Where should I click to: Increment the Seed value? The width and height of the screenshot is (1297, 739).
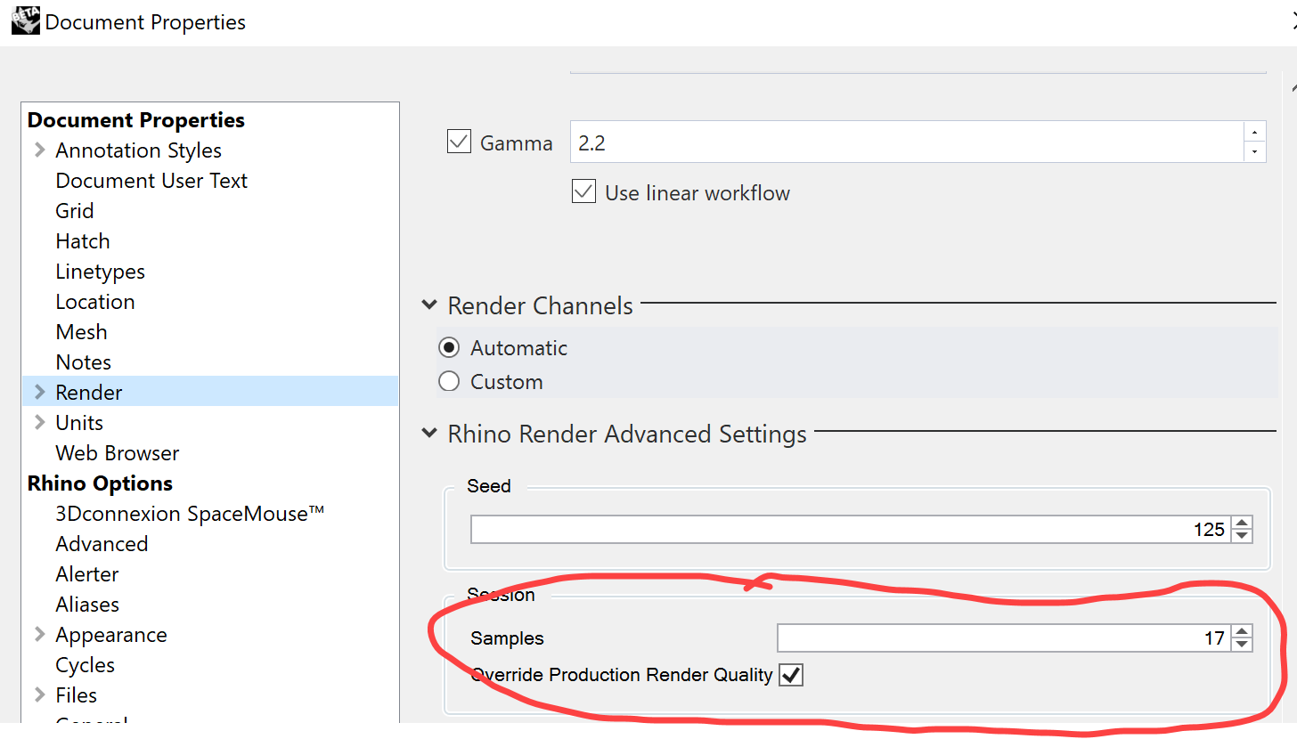1242,523
